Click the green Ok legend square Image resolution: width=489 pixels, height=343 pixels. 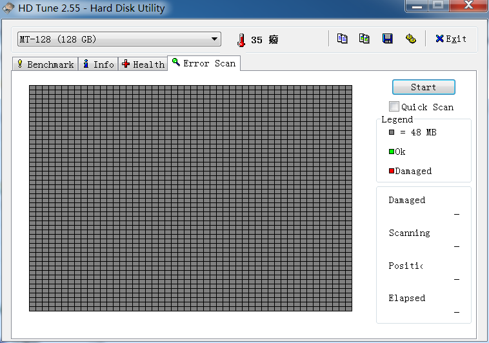pyautogui.click(x=392, y=152)
